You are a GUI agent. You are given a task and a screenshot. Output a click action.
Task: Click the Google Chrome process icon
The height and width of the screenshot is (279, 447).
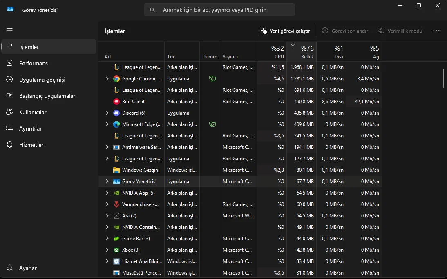(x=116, y=79)
